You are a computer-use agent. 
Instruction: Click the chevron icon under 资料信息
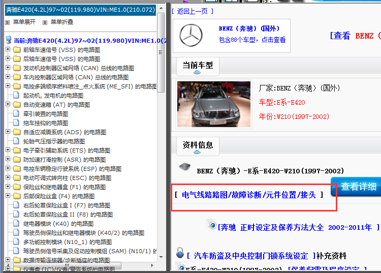[x=197, y=151]
